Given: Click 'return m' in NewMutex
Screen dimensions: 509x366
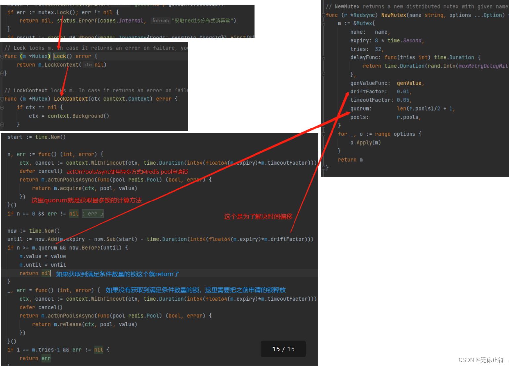Looking at the screenshot, I should (350, 160).
